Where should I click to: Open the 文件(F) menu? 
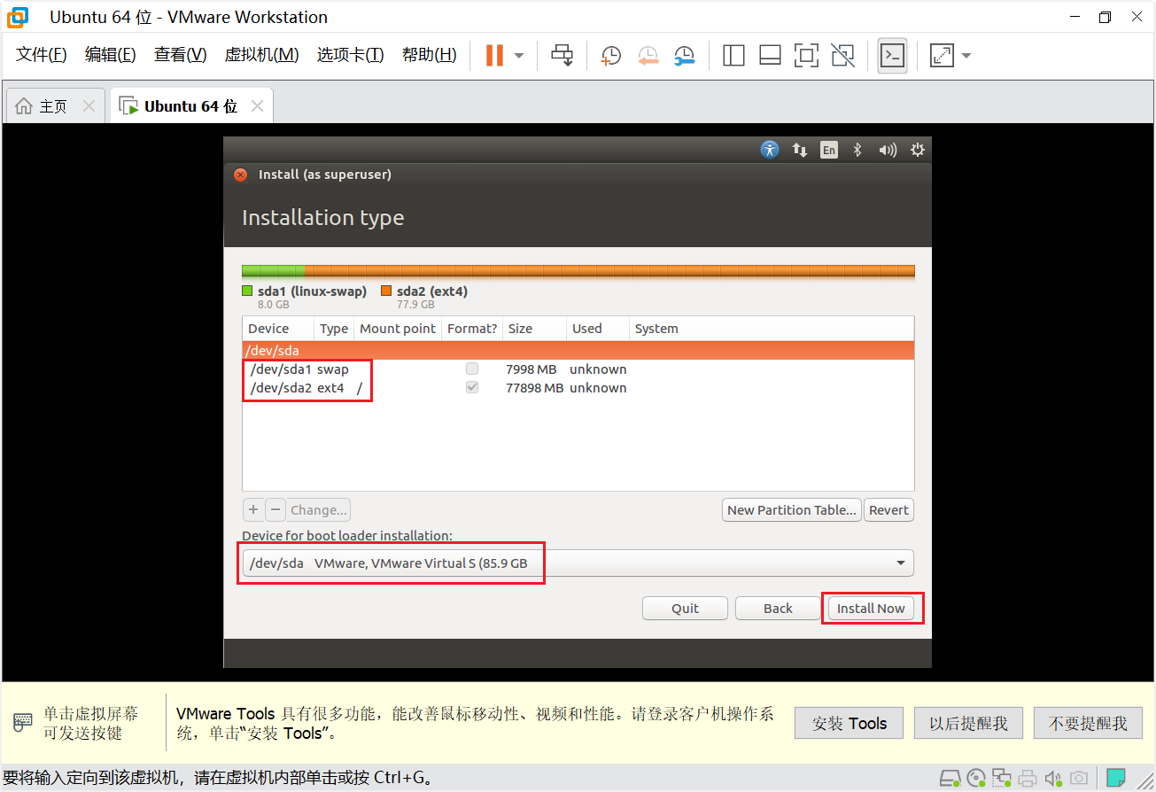pyautogui.click(x=42, y=55)
